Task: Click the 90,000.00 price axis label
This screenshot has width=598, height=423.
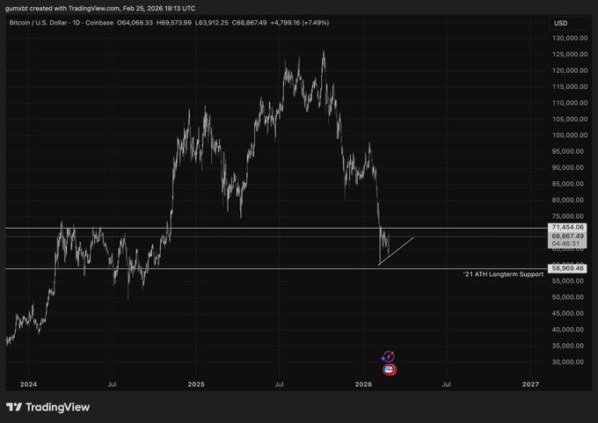Action: click(x=568, y=167)
